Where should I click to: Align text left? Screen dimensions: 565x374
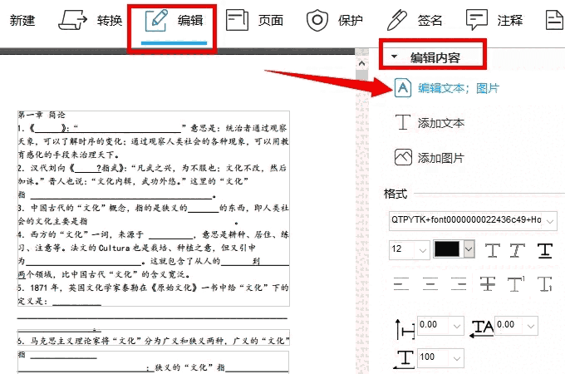pos(400,284)
